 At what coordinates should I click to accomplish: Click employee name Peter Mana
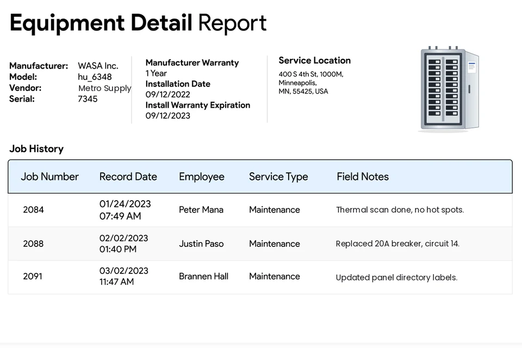(x=201, y=210)
